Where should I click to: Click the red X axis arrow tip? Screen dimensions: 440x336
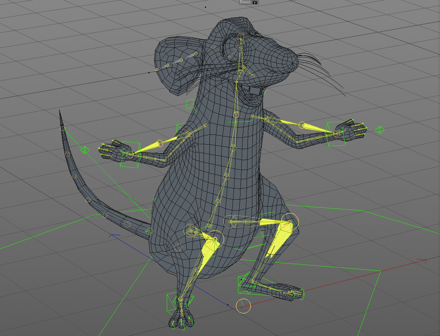tap(424, 261)
